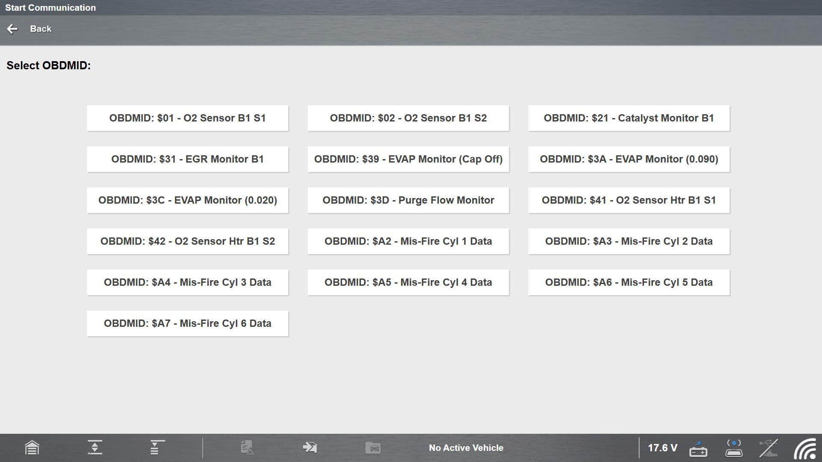Select OBDMID $01 O2 Sensor B1 S1
The height and width of the screenshot is (462, 822).
pos(188,118)
